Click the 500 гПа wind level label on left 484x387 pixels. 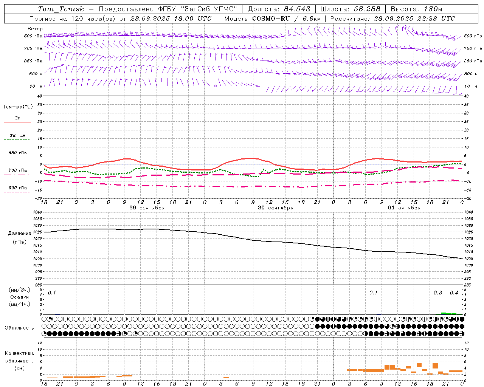[33, 36]
